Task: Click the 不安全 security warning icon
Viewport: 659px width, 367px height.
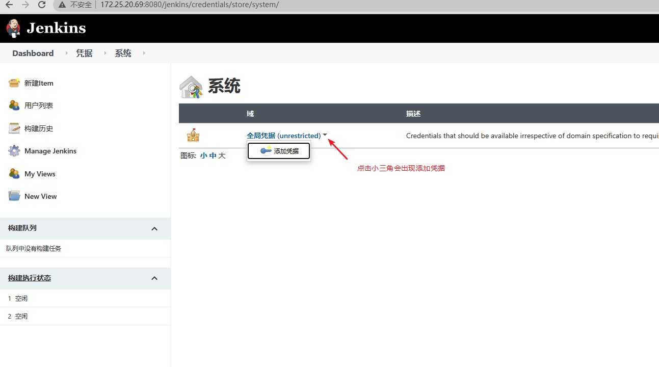Action: tap(62, 5)
